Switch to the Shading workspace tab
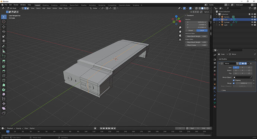Viewport: 257px width, 139px height. point(83,5)
